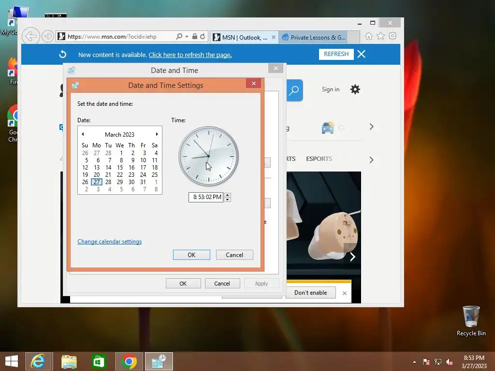Open a new blank browser tab
This screenshot has height=371, width=495.
coord(353,37)
